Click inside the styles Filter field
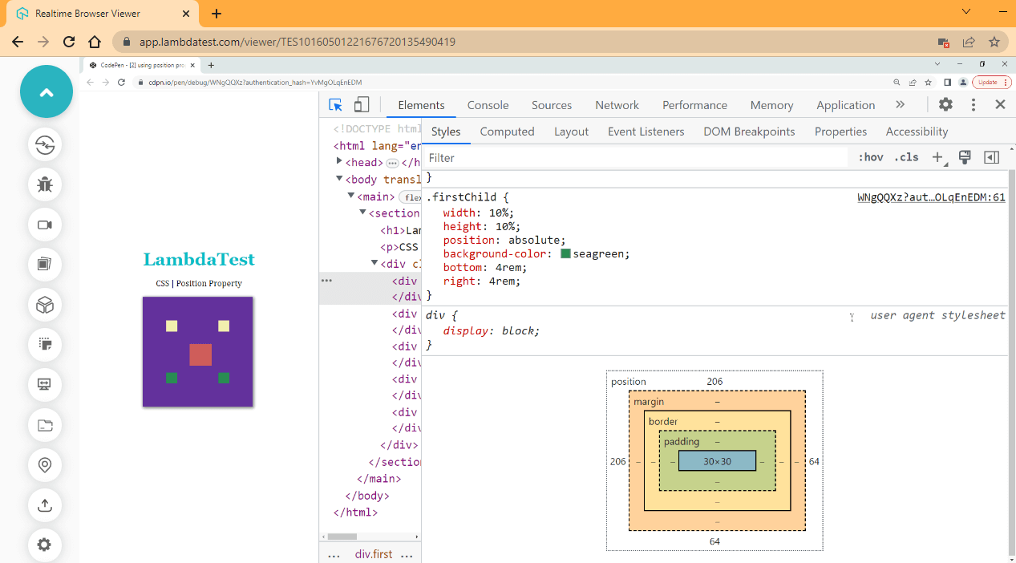 pos(481,157)
